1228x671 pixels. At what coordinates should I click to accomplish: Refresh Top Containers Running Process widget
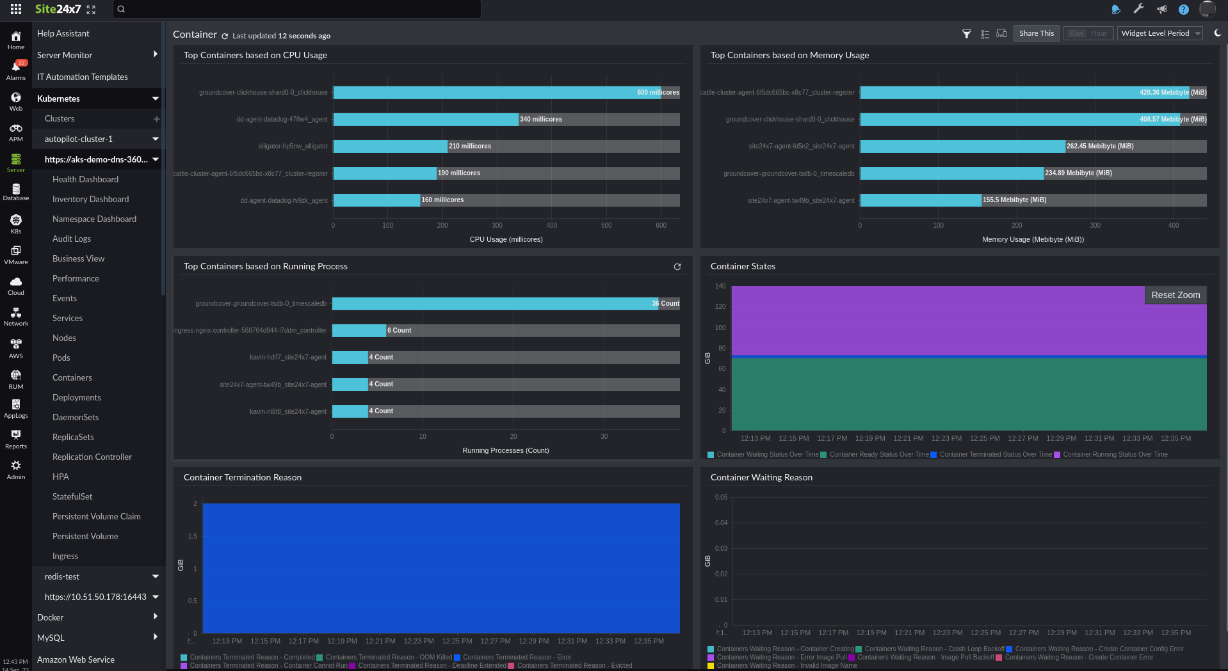coord(677,267)
